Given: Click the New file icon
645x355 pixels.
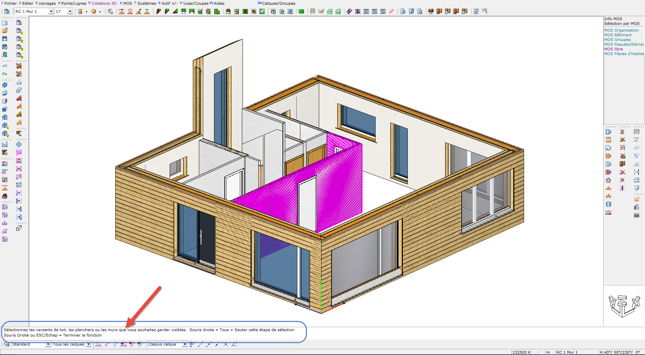Looking at the screenshot, I should [5, 23].
